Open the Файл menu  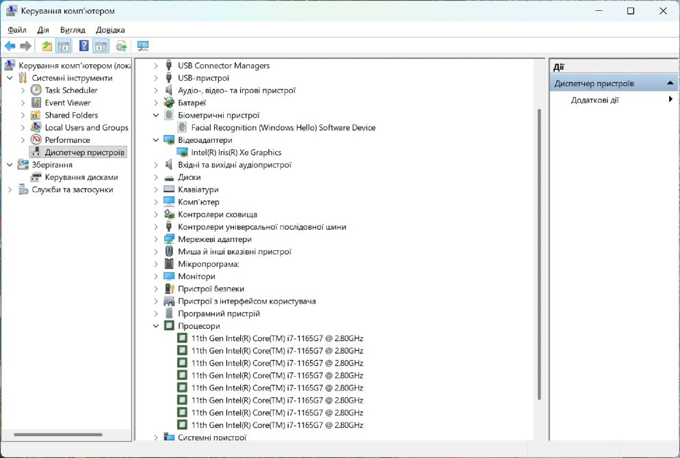click(x=17, y=30)
